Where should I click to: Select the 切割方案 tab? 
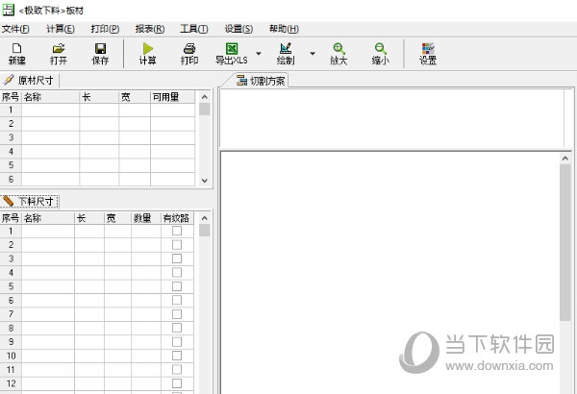[262, 81]
